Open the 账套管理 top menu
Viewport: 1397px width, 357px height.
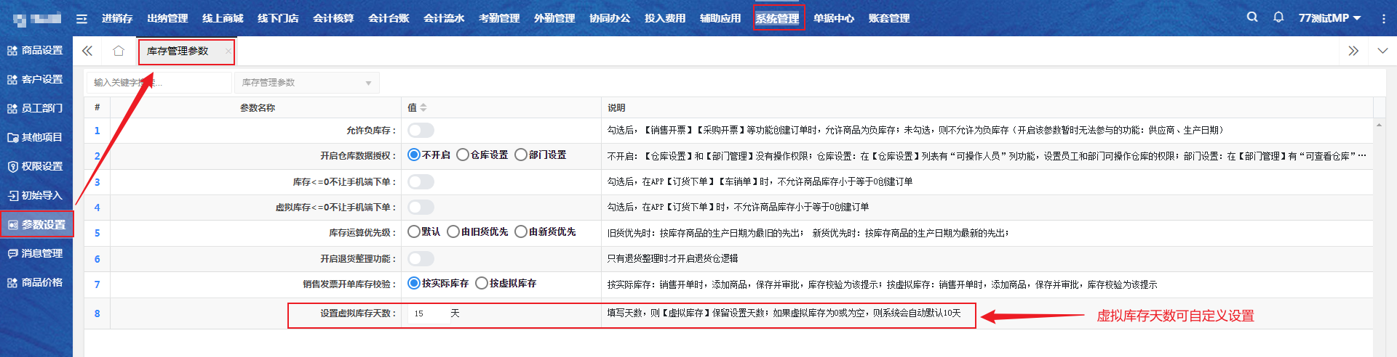pos(889,18)
